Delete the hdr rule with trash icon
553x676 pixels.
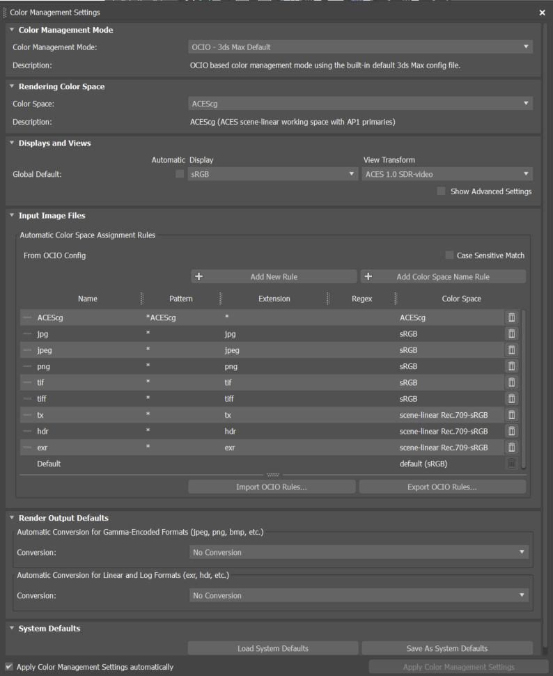[x=512, y=431]
